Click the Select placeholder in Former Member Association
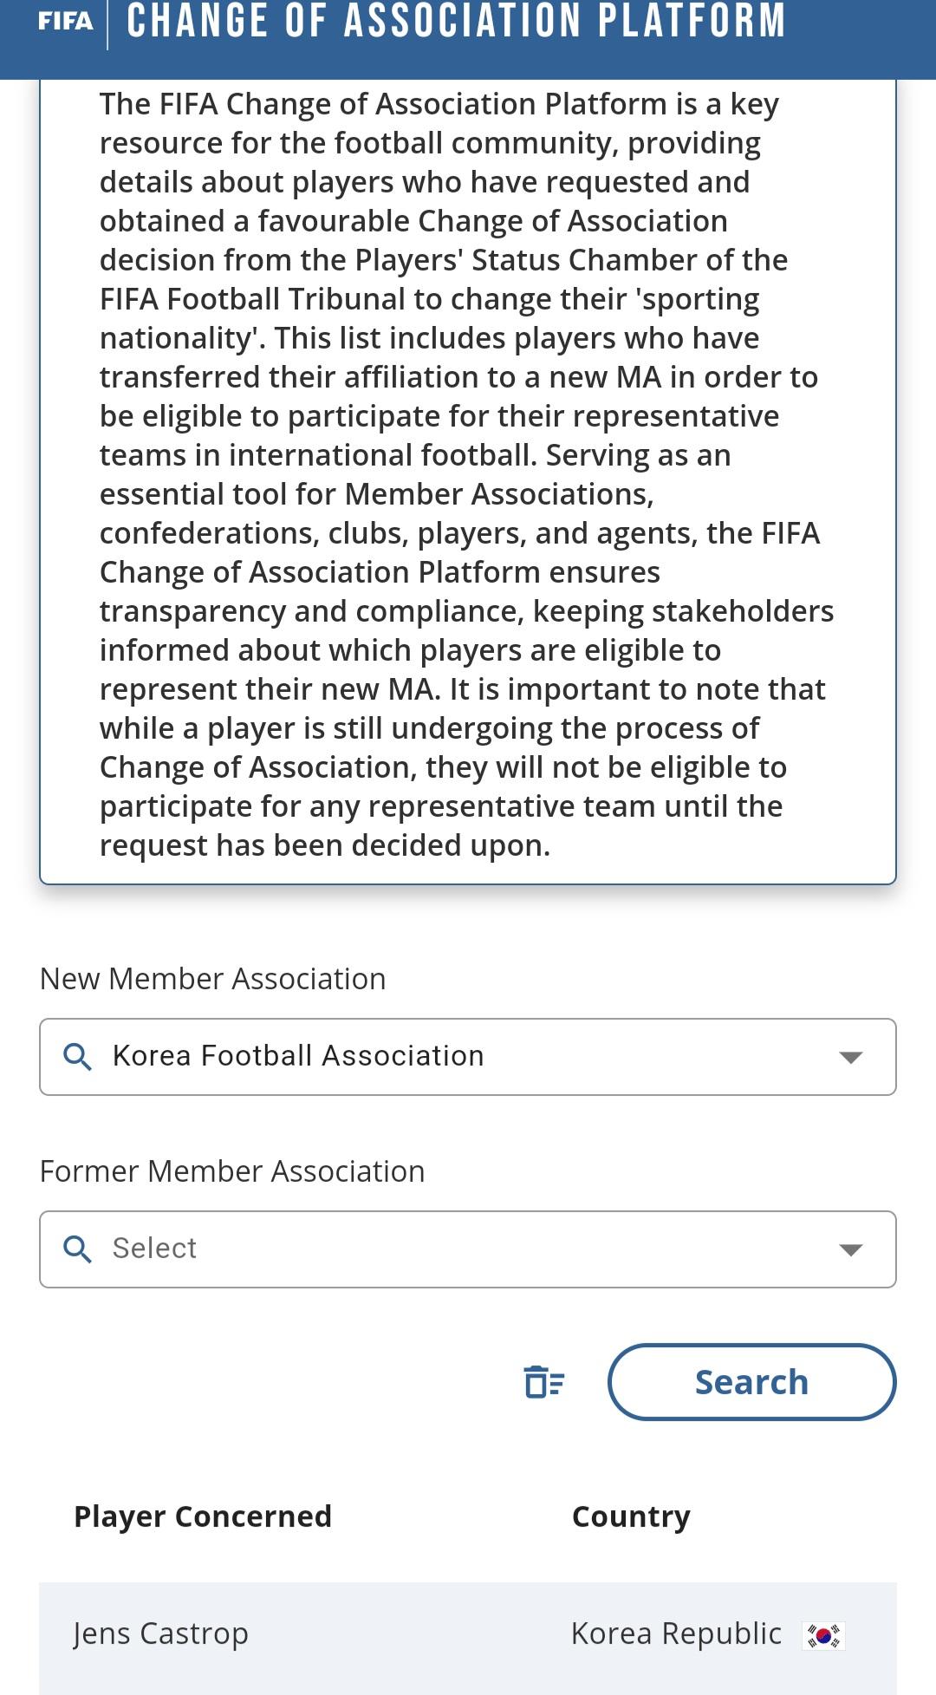 (154, 1248)
